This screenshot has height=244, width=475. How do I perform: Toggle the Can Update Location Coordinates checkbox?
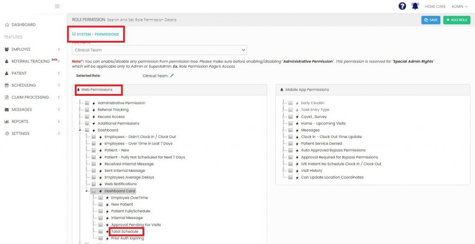[290, 177]
